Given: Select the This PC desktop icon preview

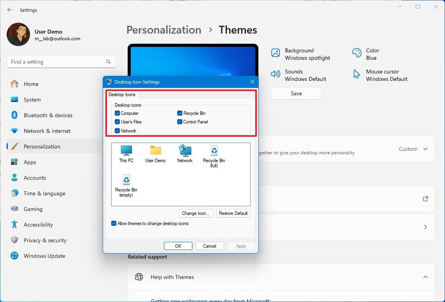Looking at the screenshot, I should (126, 151).
